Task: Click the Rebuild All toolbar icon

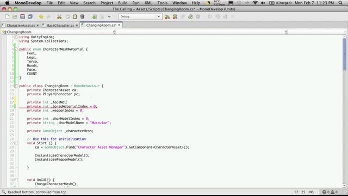Action: [x=175, y=17]
